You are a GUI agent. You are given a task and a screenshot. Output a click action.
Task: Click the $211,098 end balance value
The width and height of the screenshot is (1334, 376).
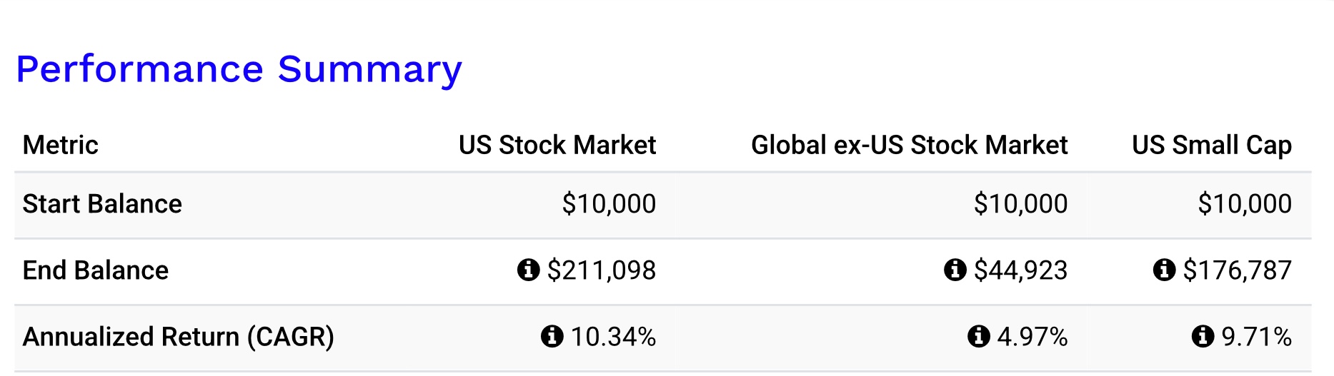(602, 270)
